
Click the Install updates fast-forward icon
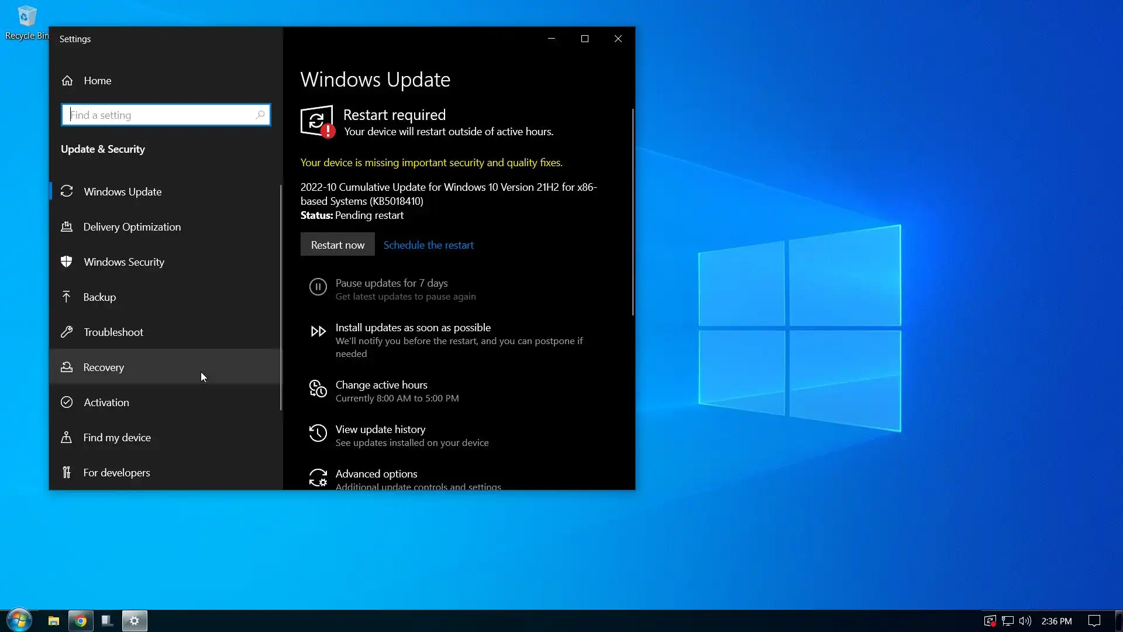[318, 332]
